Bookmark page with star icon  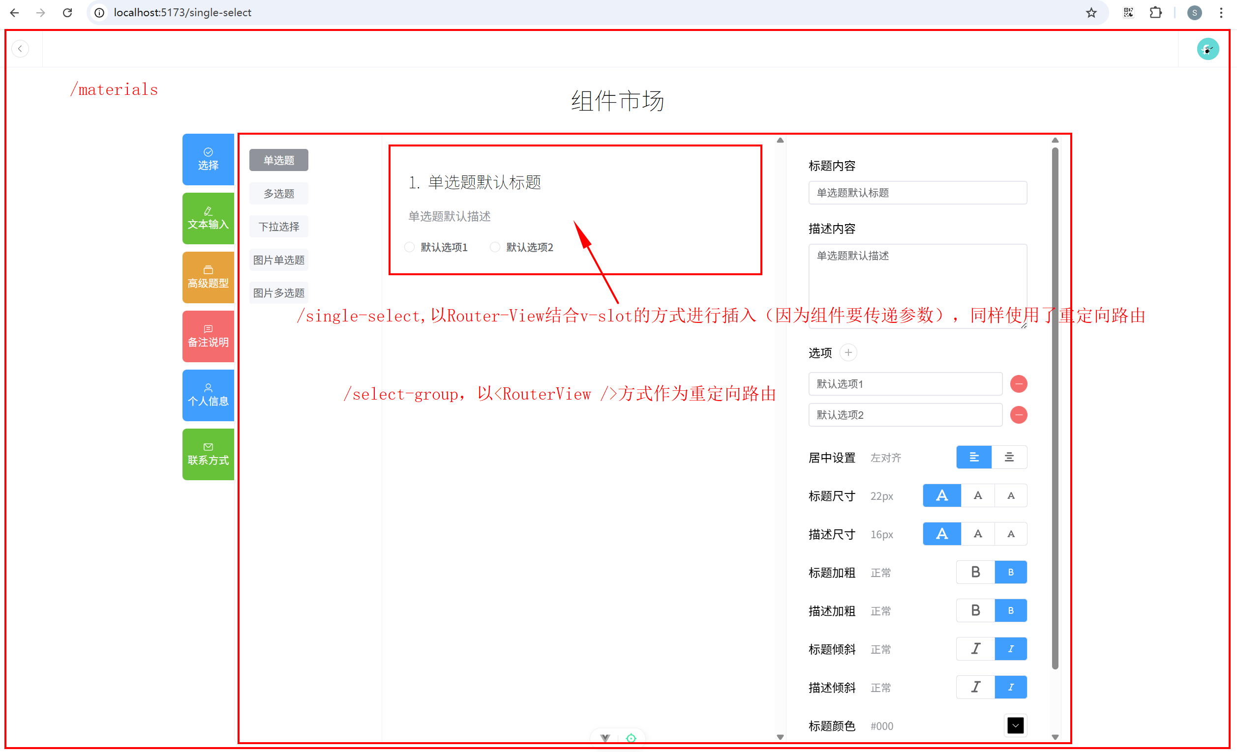[x=1091, y=13]
